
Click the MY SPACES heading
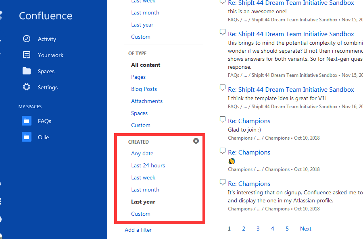pos(30,107)
